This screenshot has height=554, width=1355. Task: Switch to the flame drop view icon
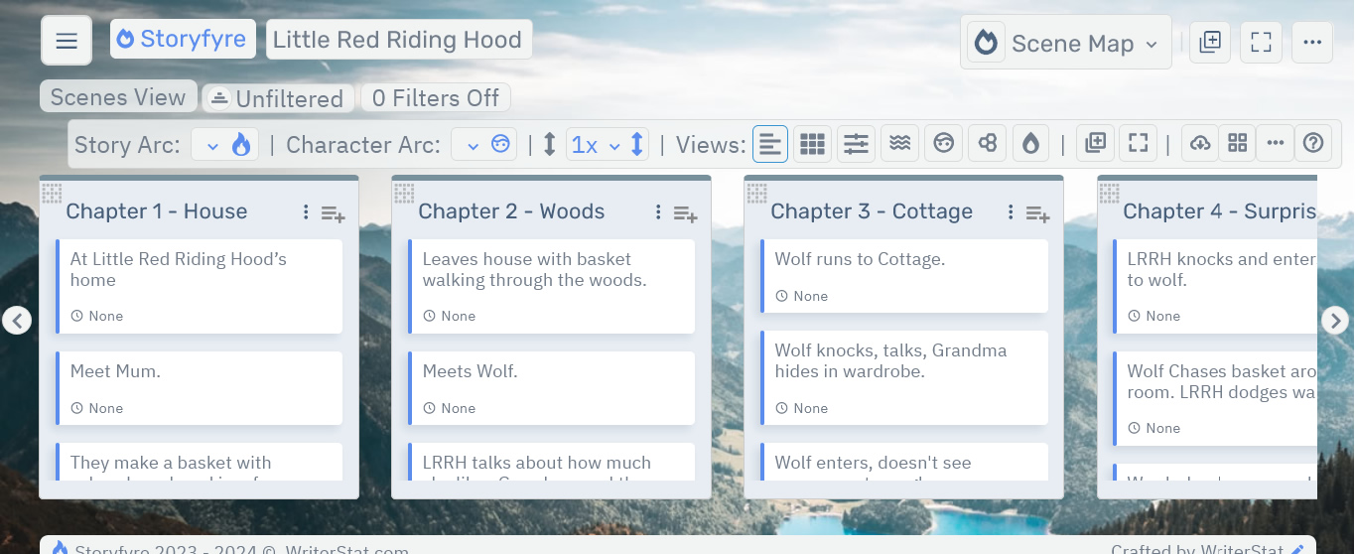1030,144
